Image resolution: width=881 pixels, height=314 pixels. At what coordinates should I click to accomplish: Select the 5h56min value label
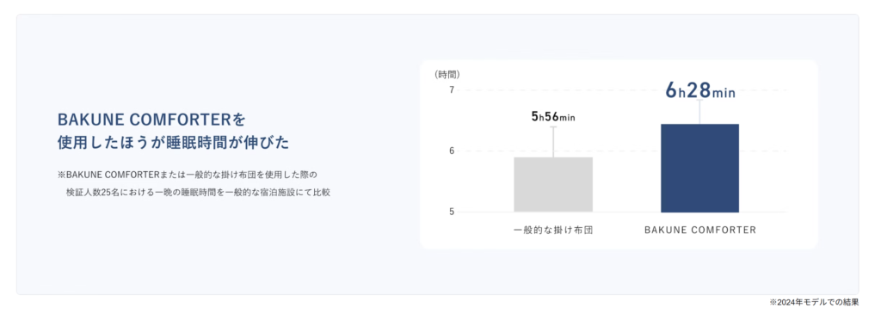553,116
